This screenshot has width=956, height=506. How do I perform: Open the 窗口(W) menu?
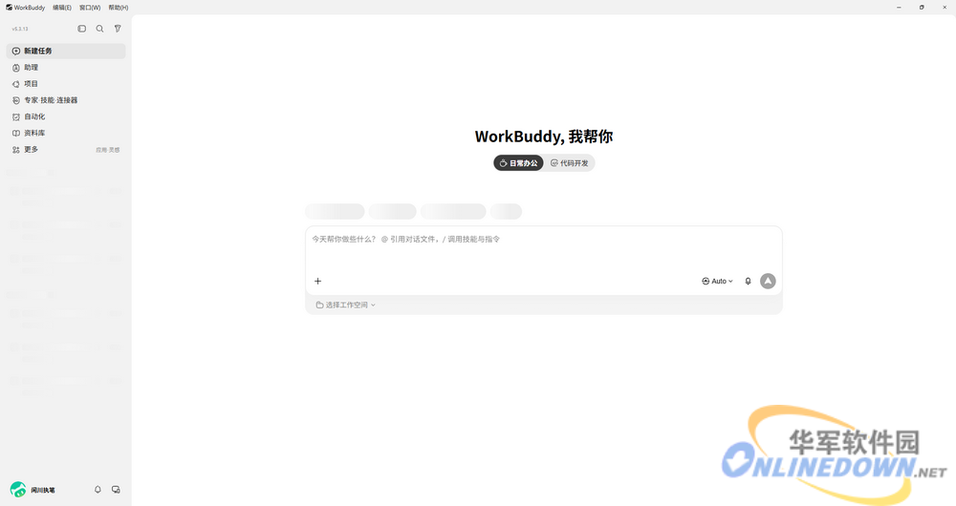tap(90, 8)
